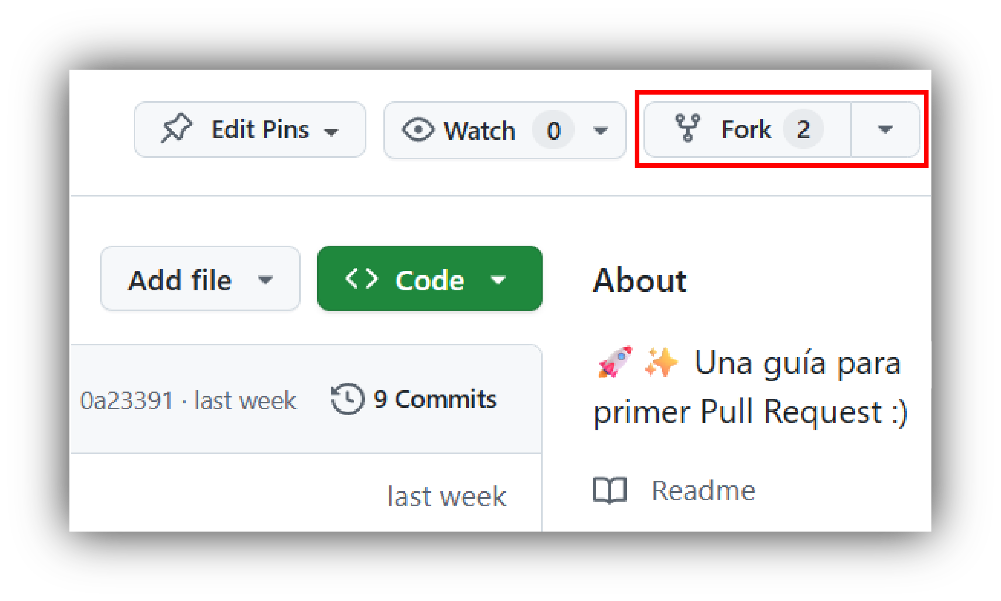Click the fork branch icon
Screen dimensions: 1001x601
click(687, 128)
